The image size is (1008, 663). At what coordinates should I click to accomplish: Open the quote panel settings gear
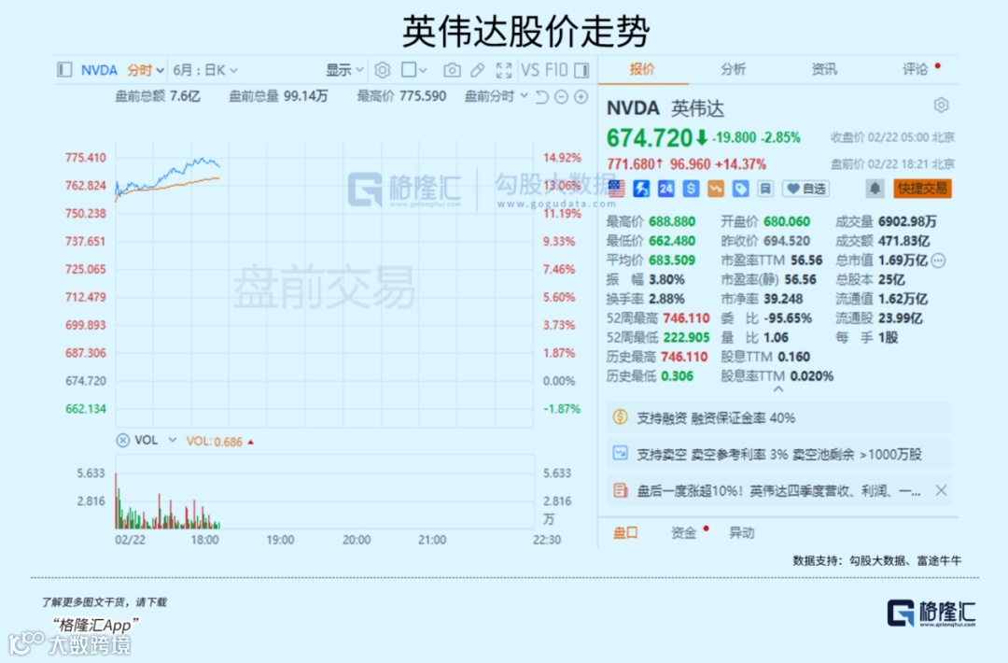click(x=941, y=105)
